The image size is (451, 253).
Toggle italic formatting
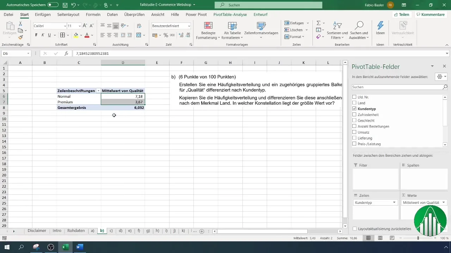pos(43,35)
